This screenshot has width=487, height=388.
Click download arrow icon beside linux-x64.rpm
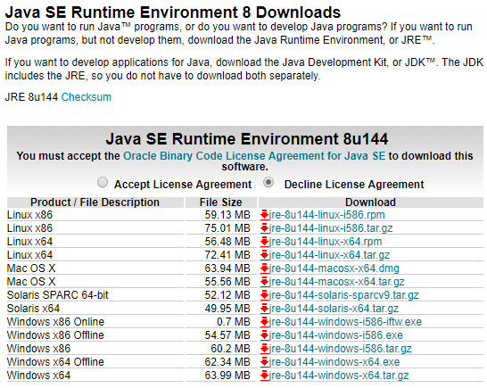coord(264,242)
